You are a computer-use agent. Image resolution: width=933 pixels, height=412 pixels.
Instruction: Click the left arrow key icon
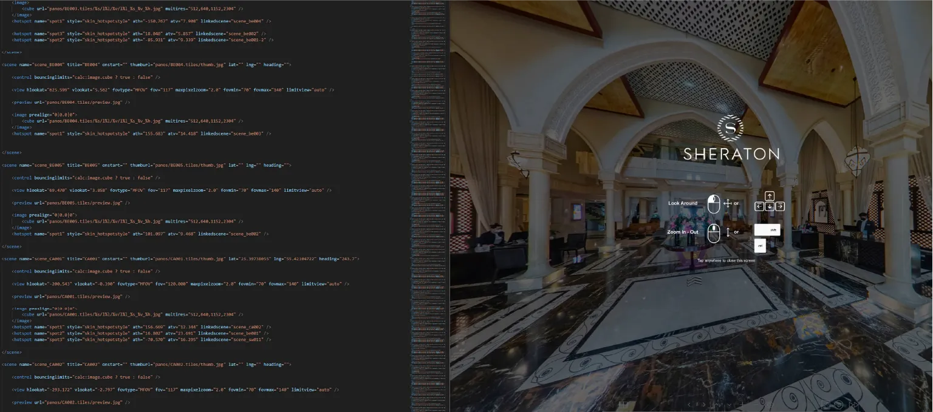759,206
